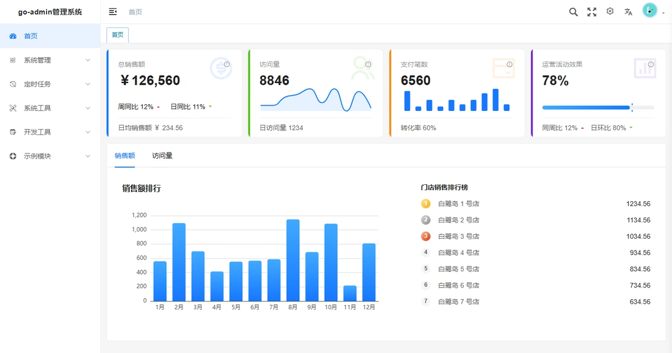672x353 pixels.
Task: Open the layout size settings icon
Action: (x=610, y=11)
